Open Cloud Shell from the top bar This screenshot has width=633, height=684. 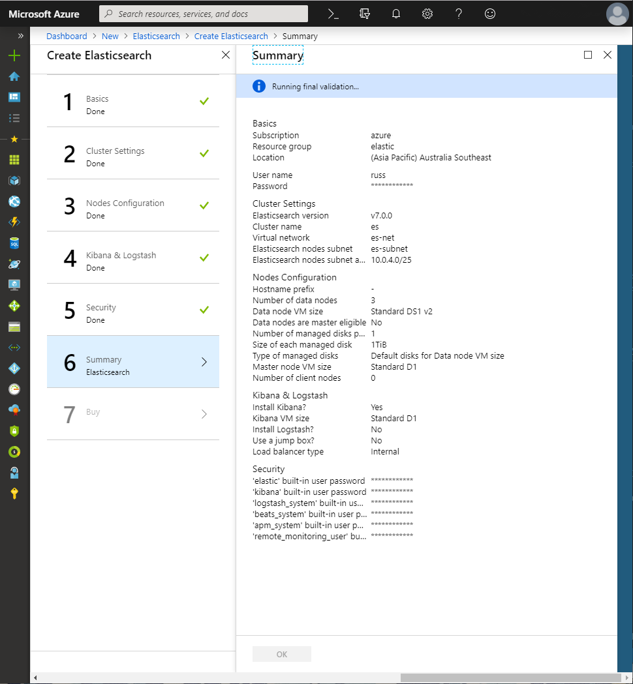(333, 14)
